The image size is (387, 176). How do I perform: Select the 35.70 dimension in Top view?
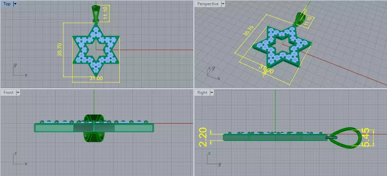tap(60, 49)
